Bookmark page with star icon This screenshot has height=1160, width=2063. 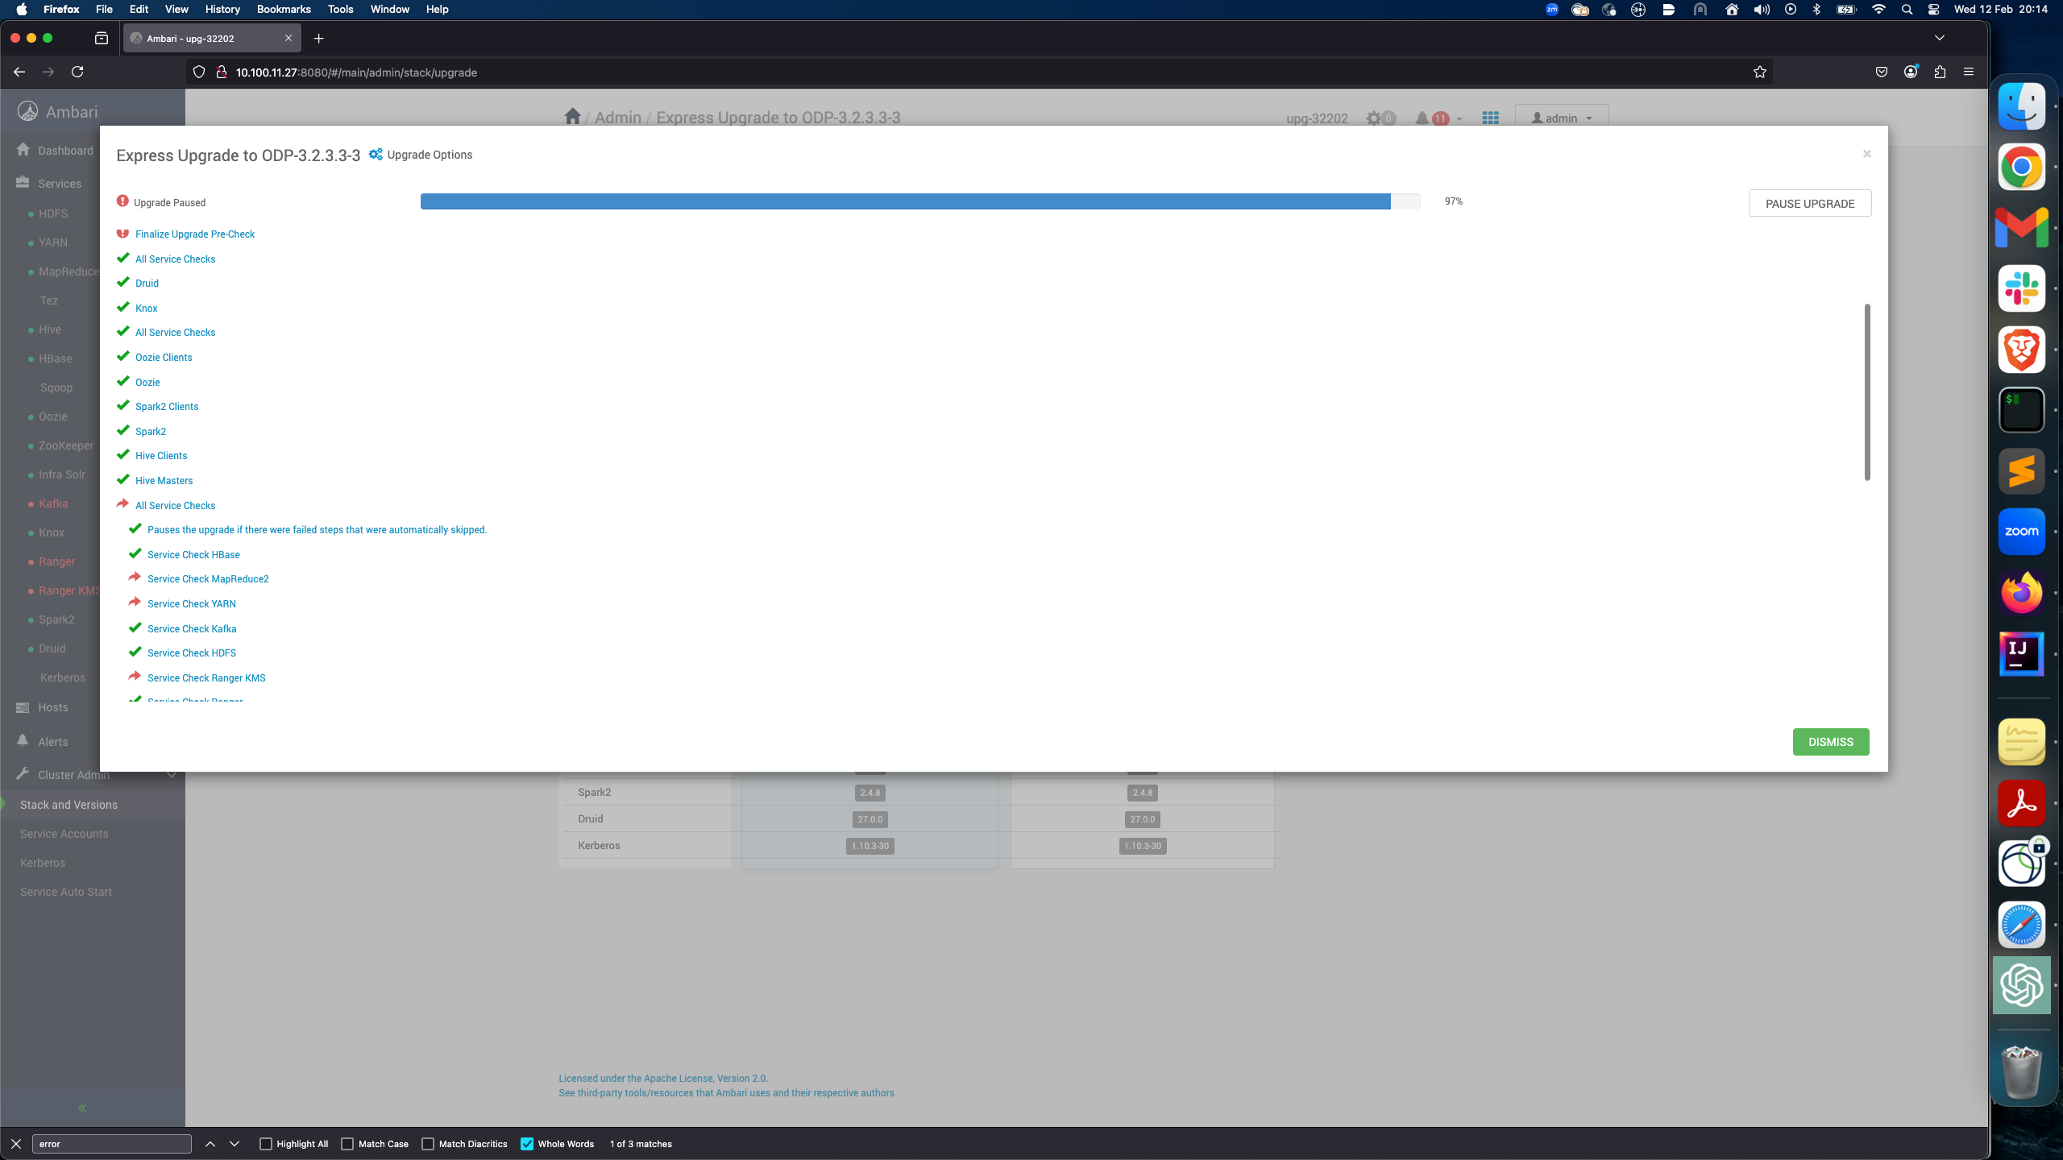coord(1759,72)
